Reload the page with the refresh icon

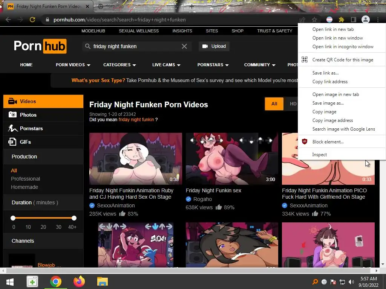click(x=32, y=20)
